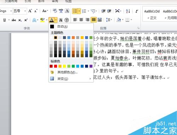Toggle Subscript formatting
Screen dimensions: 177x135
tap(20, 20)
